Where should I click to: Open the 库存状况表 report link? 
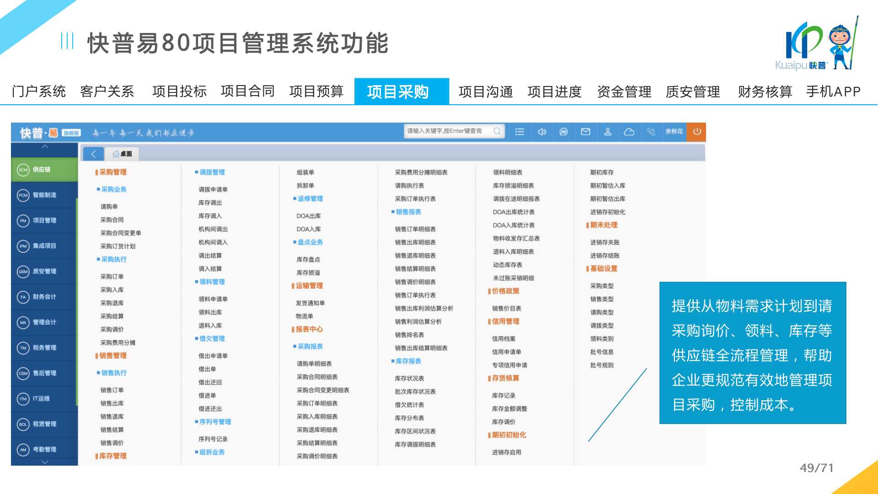coord(409,379)
